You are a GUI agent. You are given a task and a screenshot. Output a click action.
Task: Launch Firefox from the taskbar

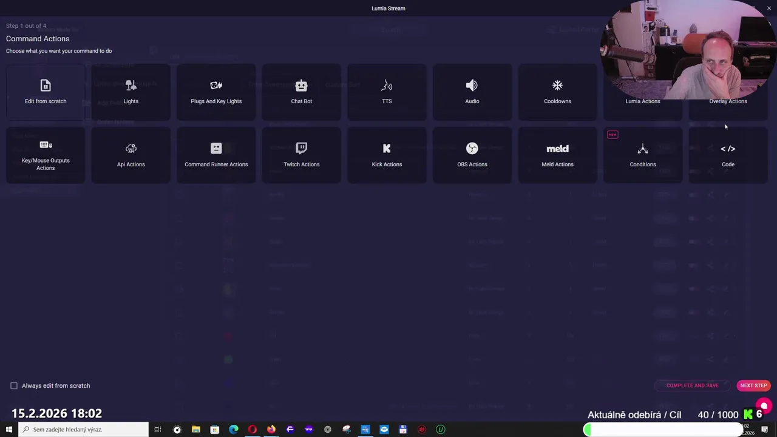(x=271, y=430)
